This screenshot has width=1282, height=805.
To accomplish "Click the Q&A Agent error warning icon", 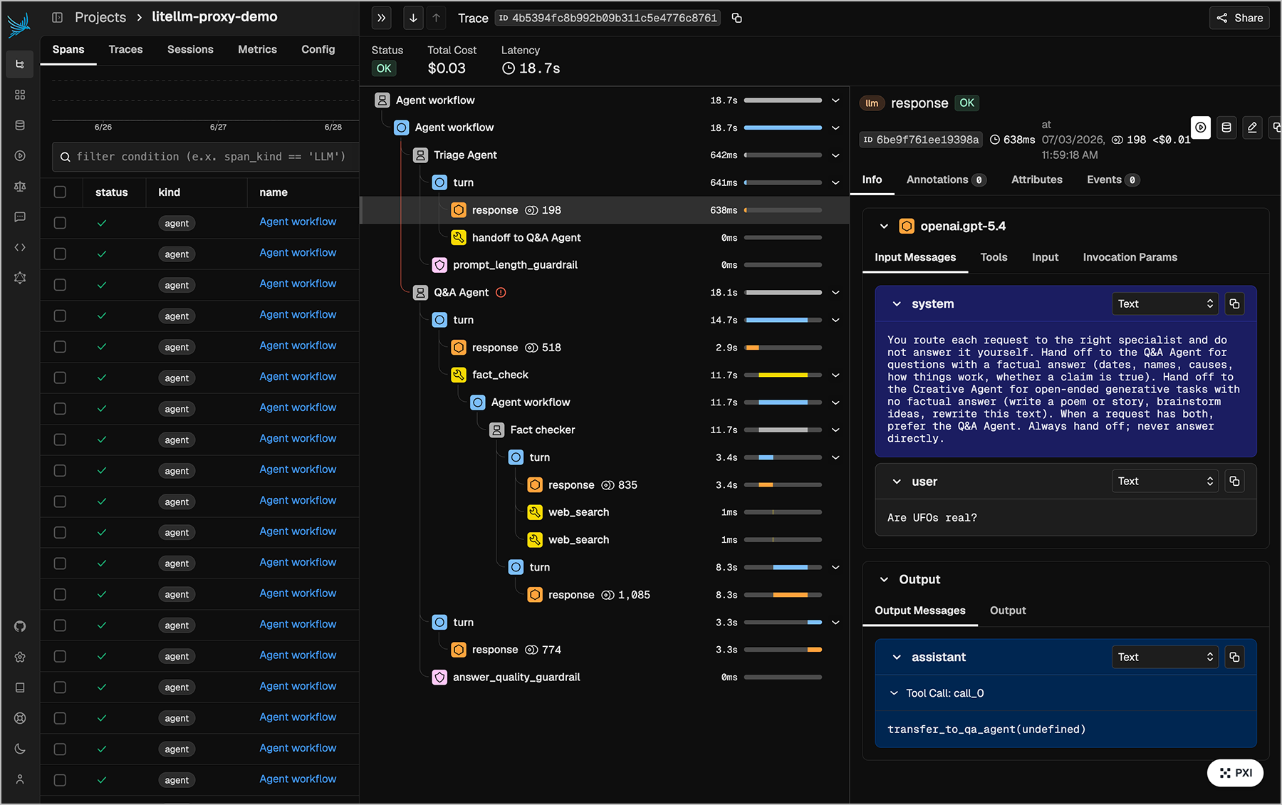I will click(x=501, y=293).
